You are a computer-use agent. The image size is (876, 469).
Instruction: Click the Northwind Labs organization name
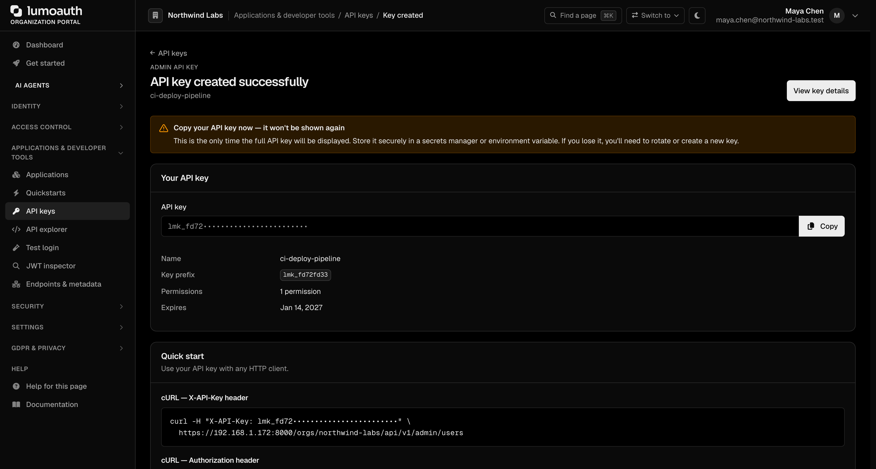click(195, 15)
